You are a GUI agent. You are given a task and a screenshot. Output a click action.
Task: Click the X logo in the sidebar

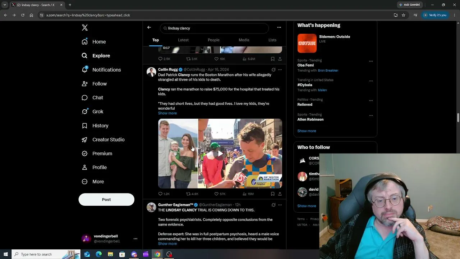85,28
